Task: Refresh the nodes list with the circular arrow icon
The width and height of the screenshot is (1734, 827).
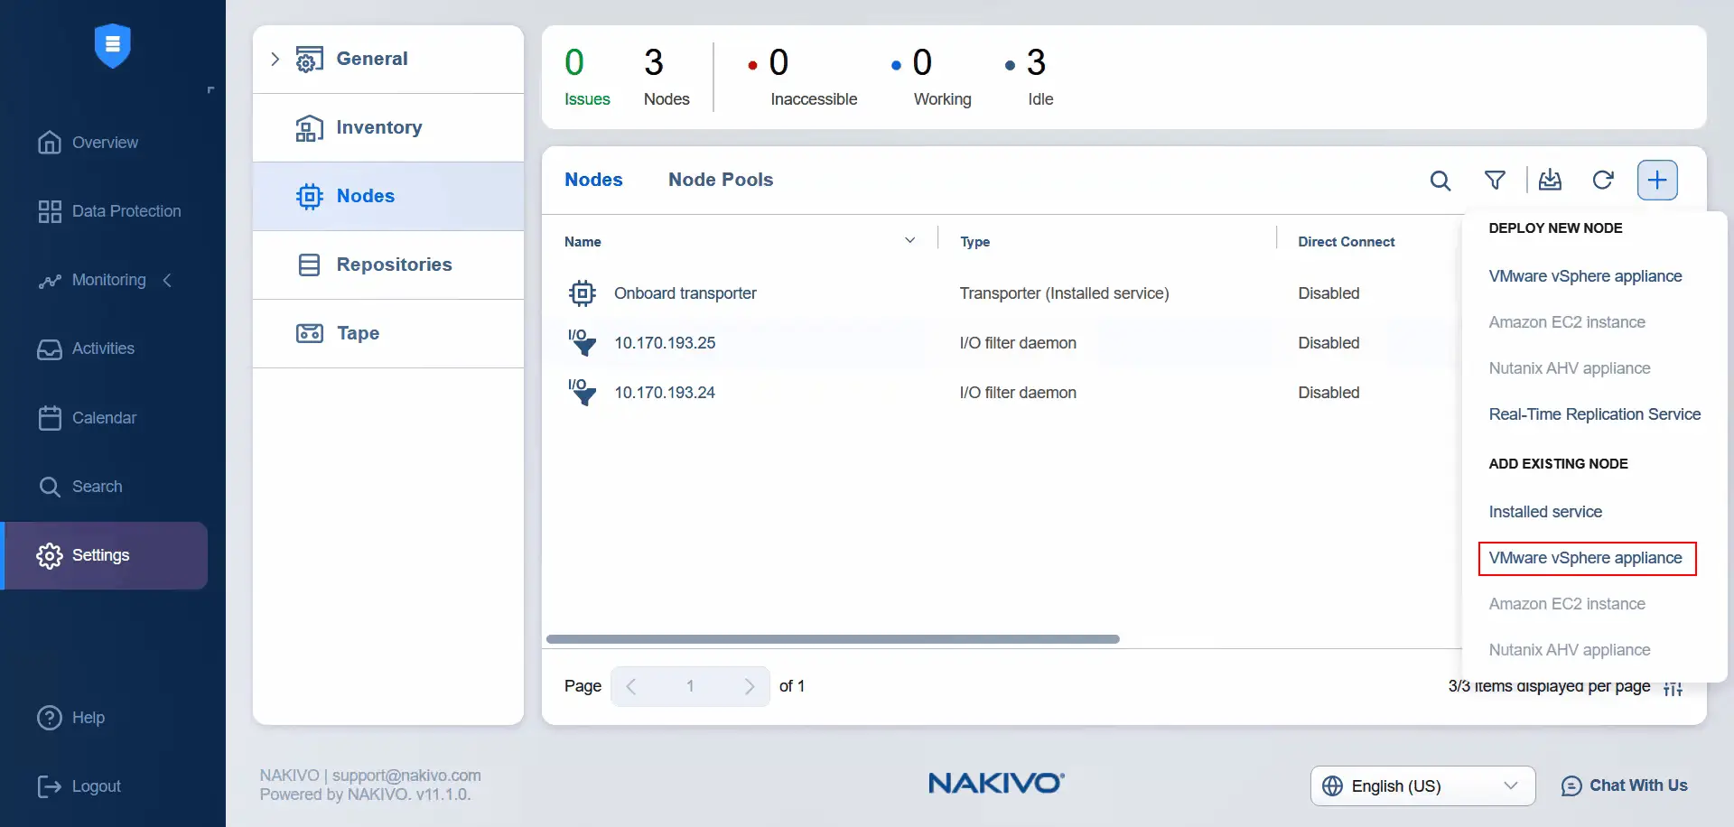Action: [1604, 180]
